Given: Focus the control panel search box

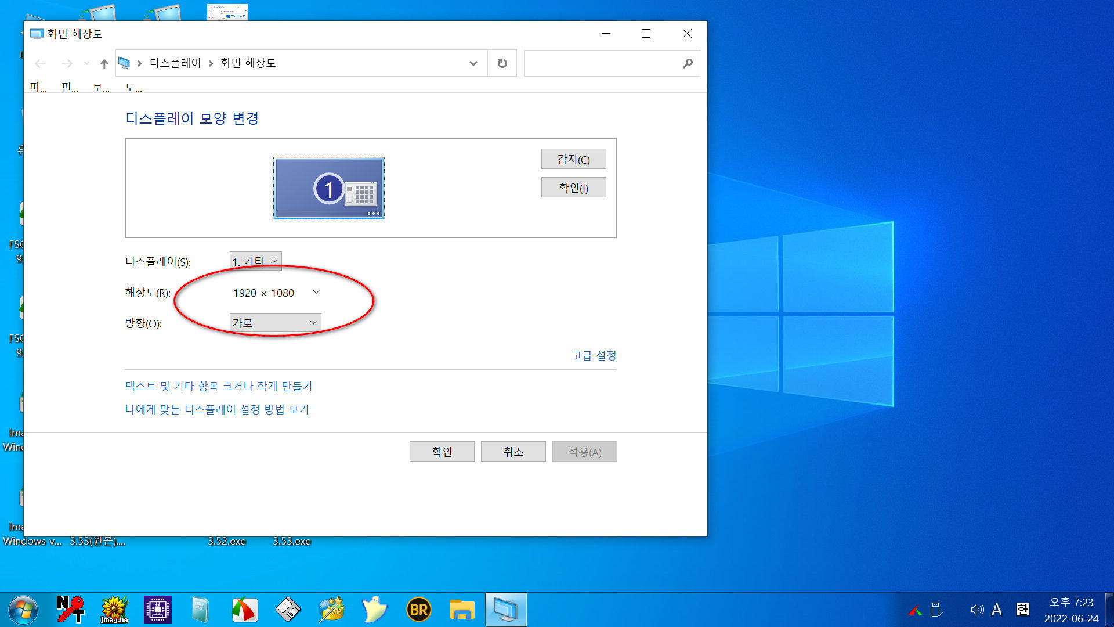Looking at the screenshot, I should (603, 63).
